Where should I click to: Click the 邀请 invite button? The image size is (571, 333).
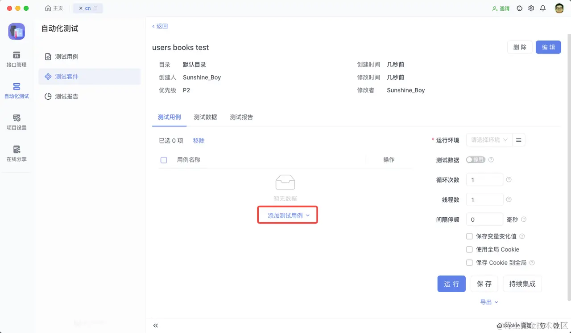pyautogui.click(x=501, y=8)
